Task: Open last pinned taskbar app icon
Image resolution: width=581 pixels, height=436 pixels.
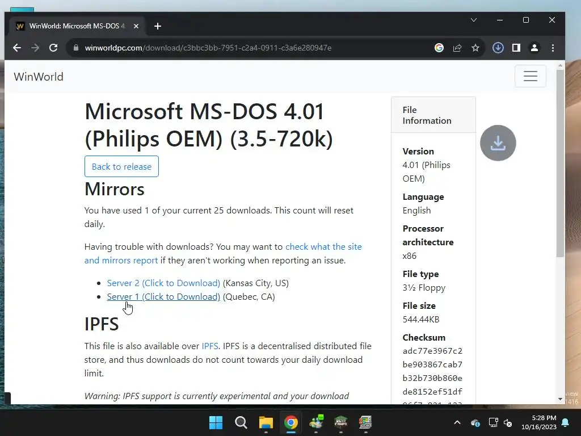Action: click(366, 422)
